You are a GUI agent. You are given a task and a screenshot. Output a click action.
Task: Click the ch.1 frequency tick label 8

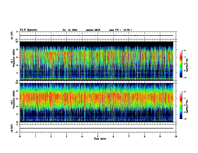[x=17, y=49]
